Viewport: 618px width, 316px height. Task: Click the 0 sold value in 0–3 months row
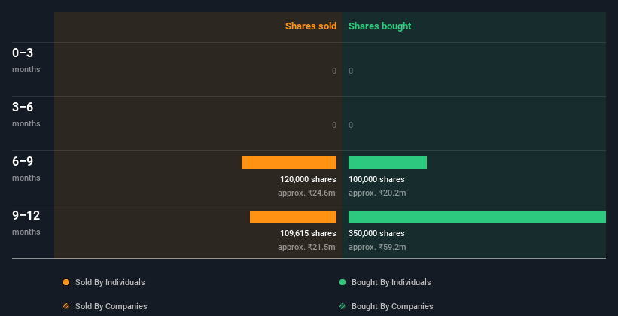click(x=334, y=71)
